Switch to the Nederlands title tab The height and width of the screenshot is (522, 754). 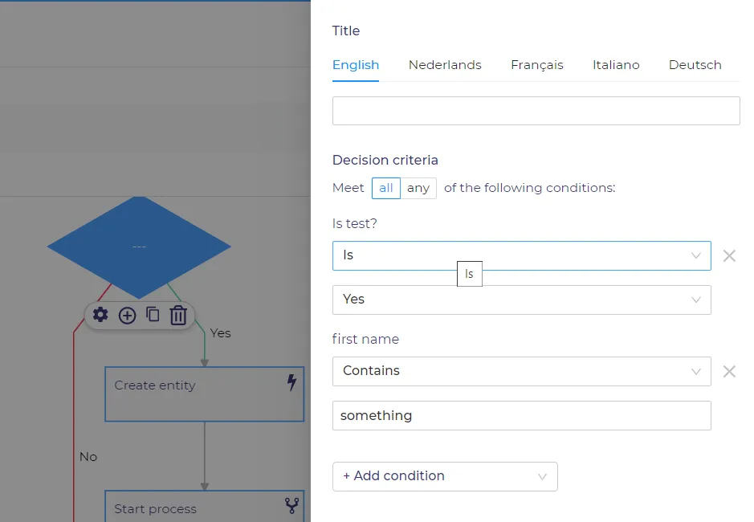click(445, 65)
